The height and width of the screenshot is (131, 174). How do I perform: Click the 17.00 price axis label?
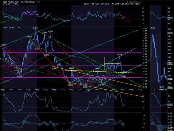(145, 38)
